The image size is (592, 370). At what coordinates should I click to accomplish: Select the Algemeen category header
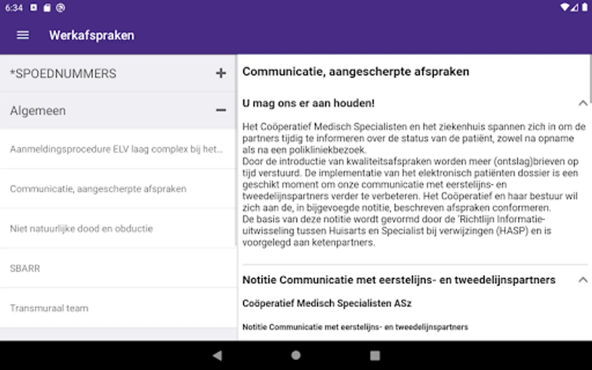(118, 110)
